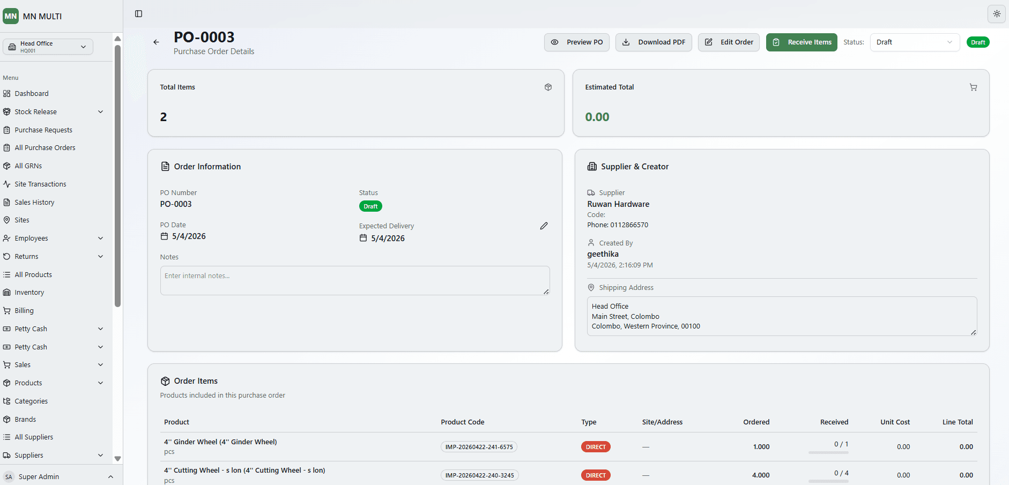
Task: Click product code IMP-20260422-241-6575
Action: [x=479, y=447]
